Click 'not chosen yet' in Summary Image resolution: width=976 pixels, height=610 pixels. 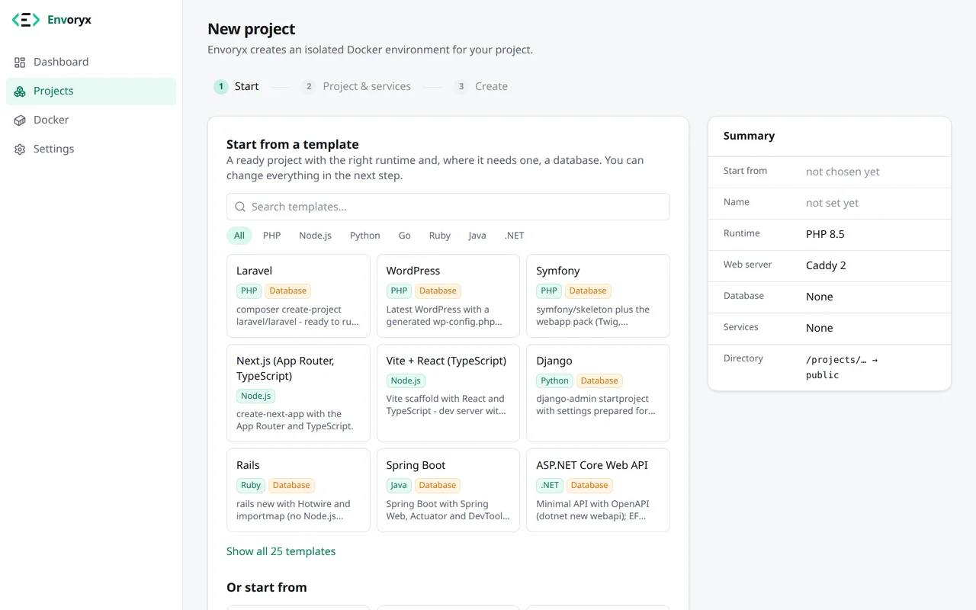[x=843, y=172]
